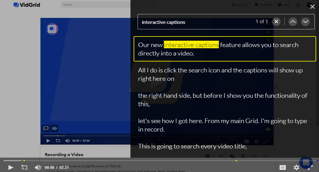
Task: Go to the next search result
Action: [305, 22]
